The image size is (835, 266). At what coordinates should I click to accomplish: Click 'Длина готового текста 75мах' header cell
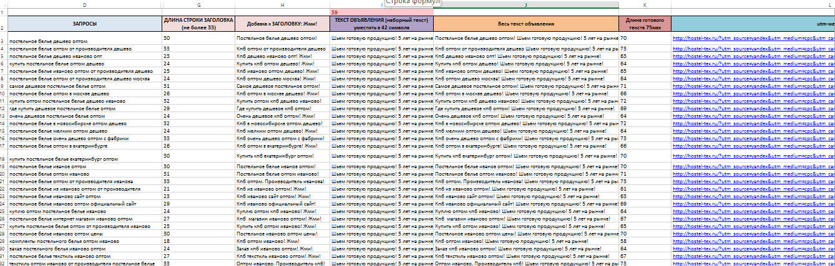point(645,24)
